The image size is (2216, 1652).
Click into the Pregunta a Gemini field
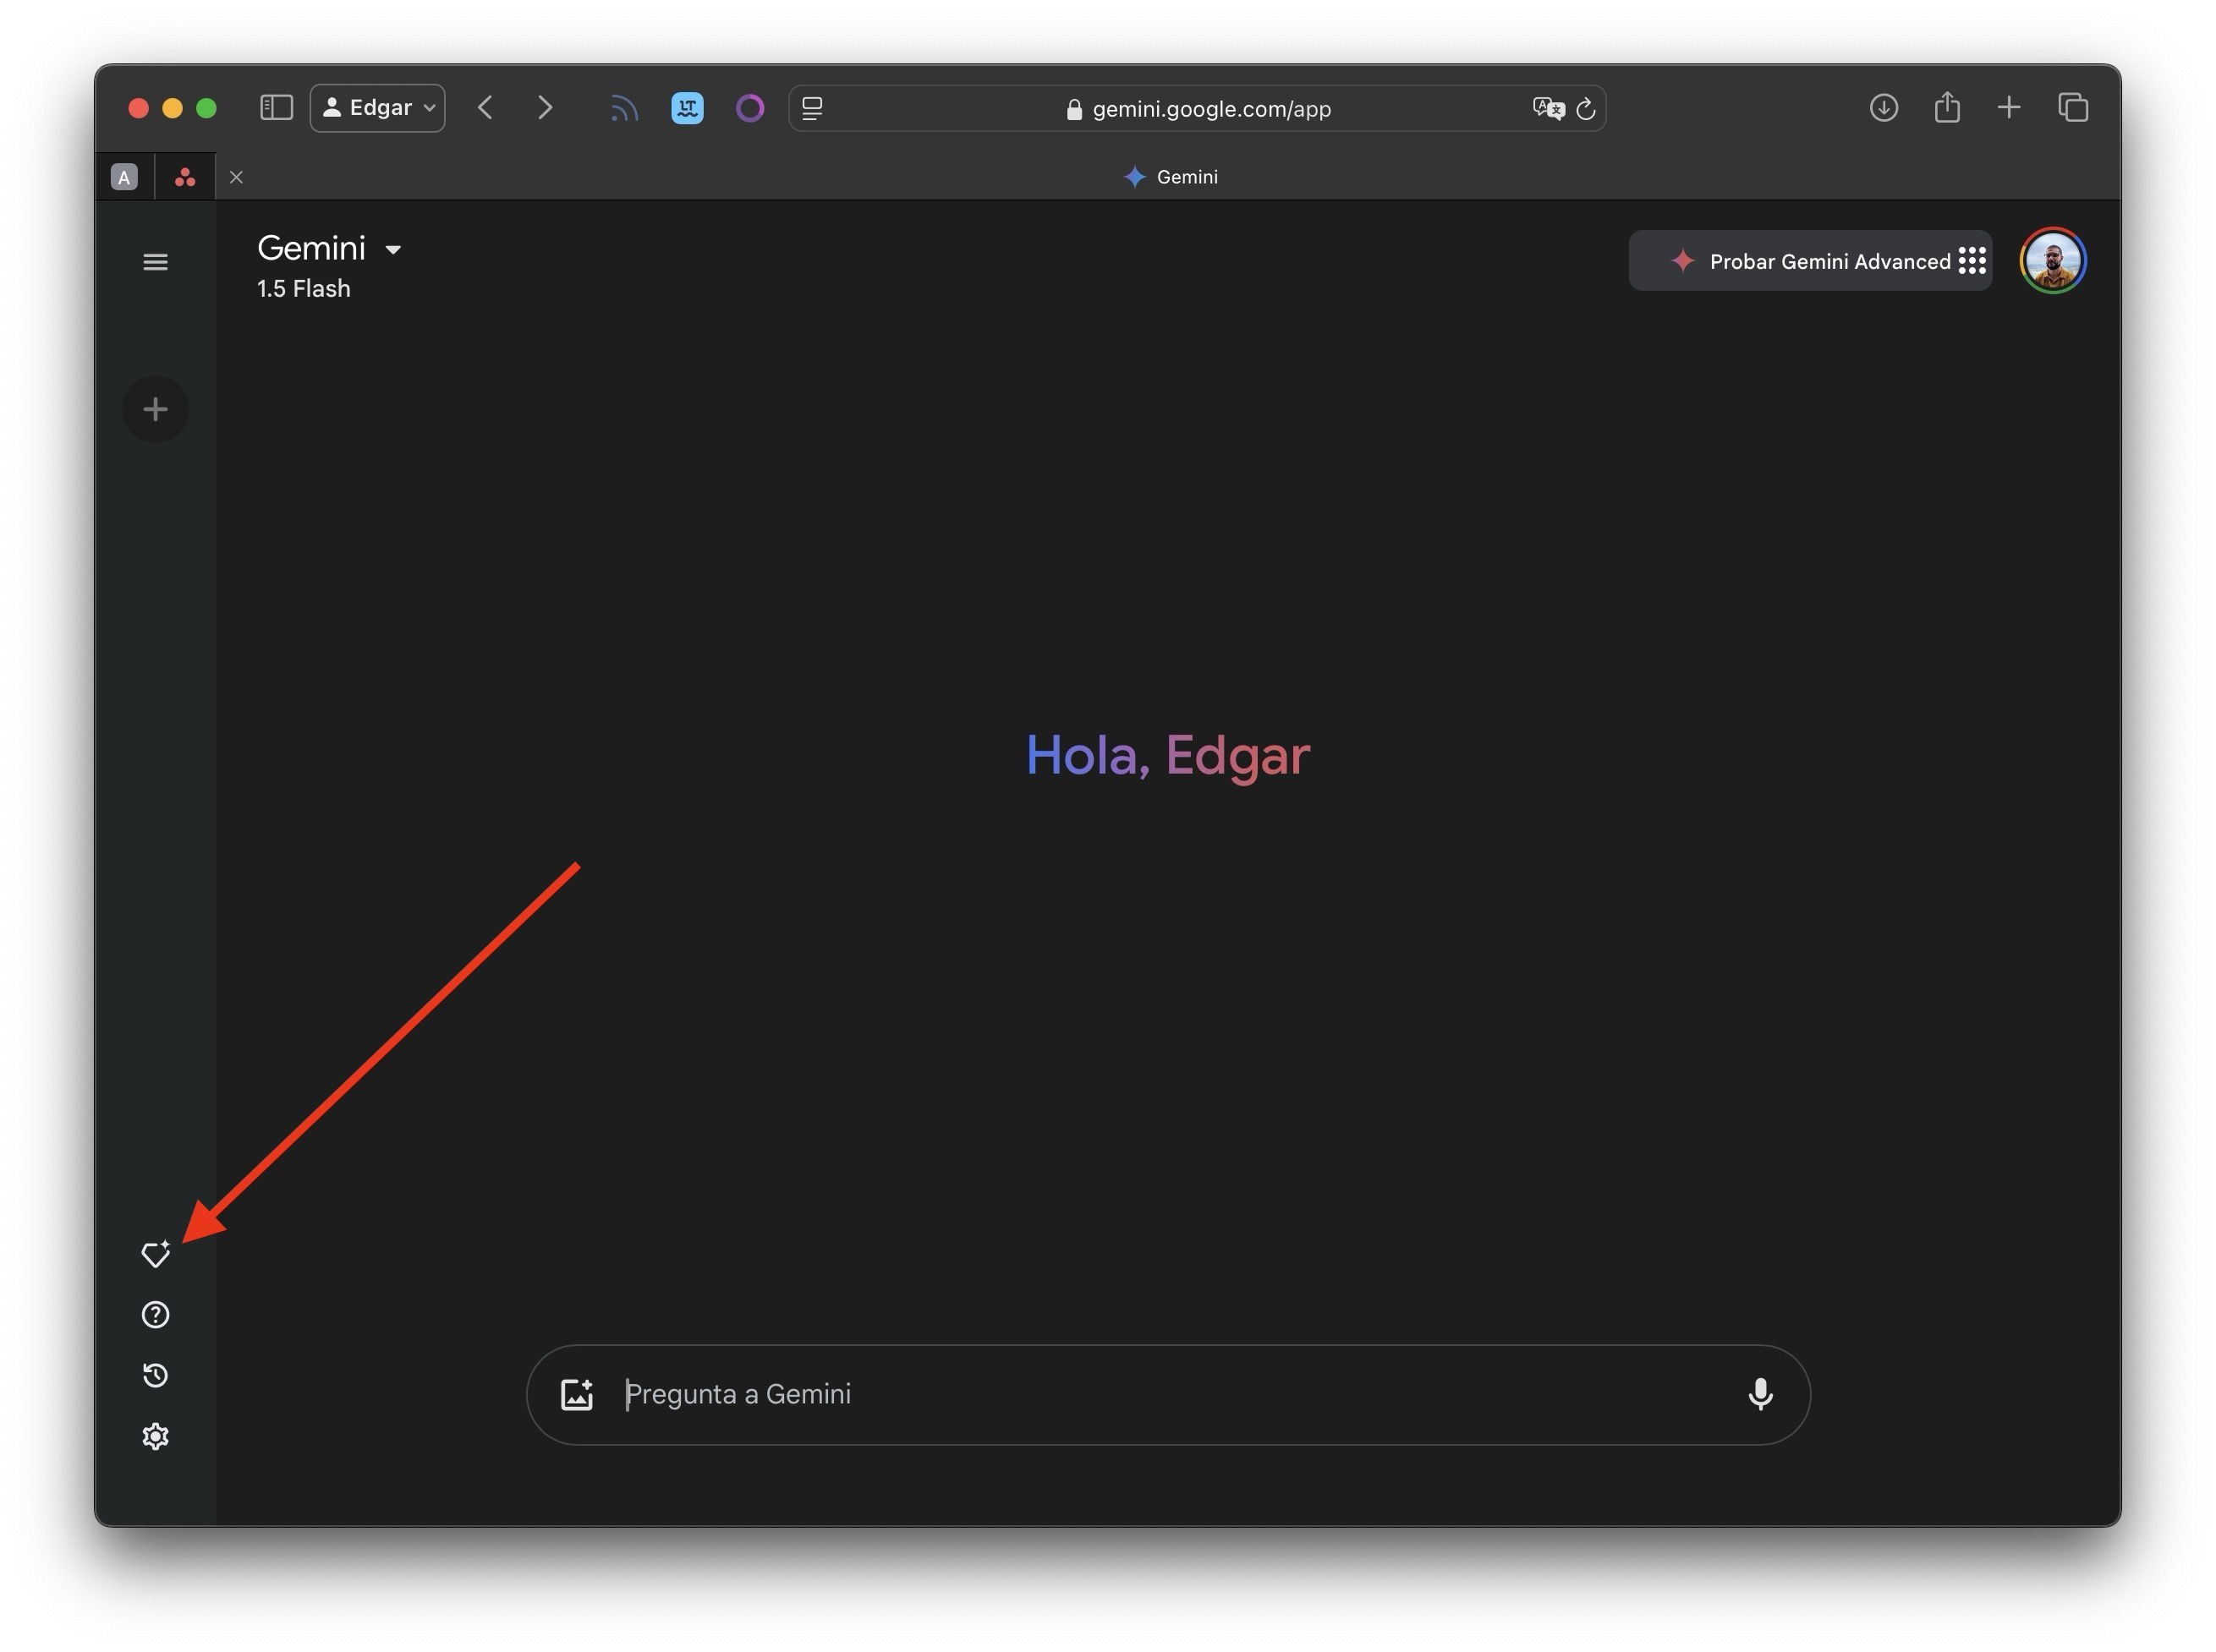tap(1167, 1394)
